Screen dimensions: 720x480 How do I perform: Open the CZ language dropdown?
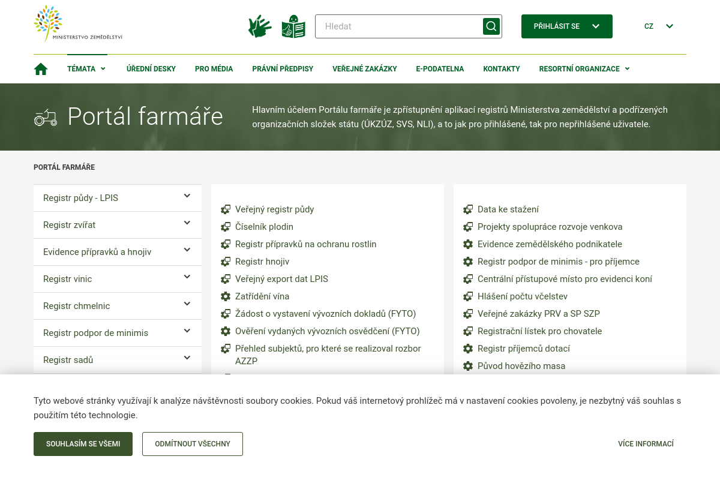click(x=659, y=26)
